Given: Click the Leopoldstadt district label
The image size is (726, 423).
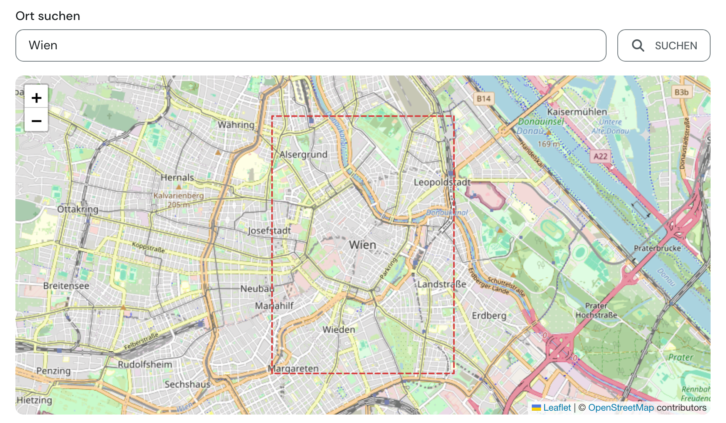Looking at the screenshot, I should coord(442,182).
